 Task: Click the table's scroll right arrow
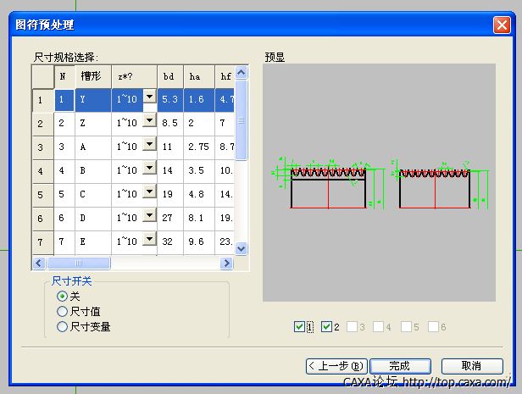click(x=226, y=264)
